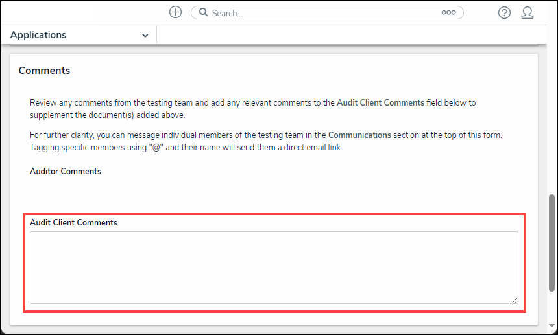Open the user profile icon
Screen dimensions: 558x335
[x=528, y=12]
